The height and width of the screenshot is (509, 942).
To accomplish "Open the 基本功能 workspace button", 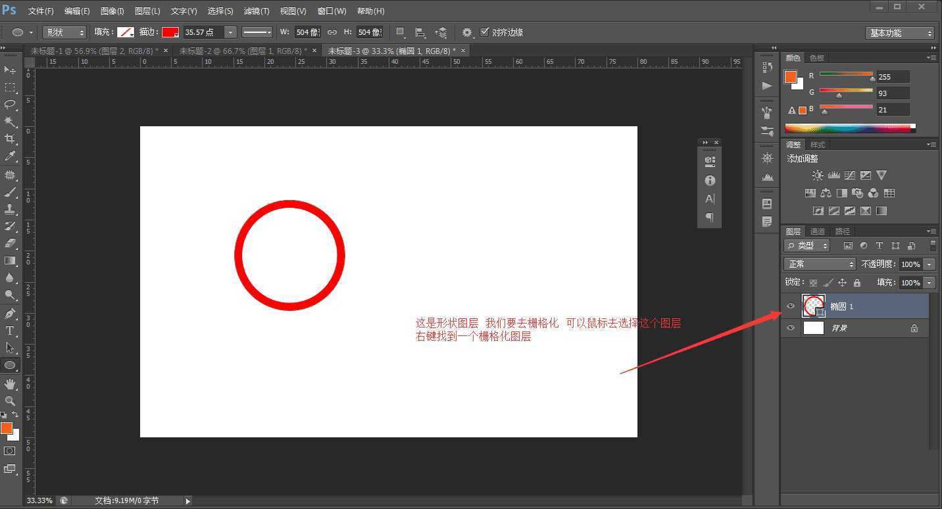I will click(899, 32).
